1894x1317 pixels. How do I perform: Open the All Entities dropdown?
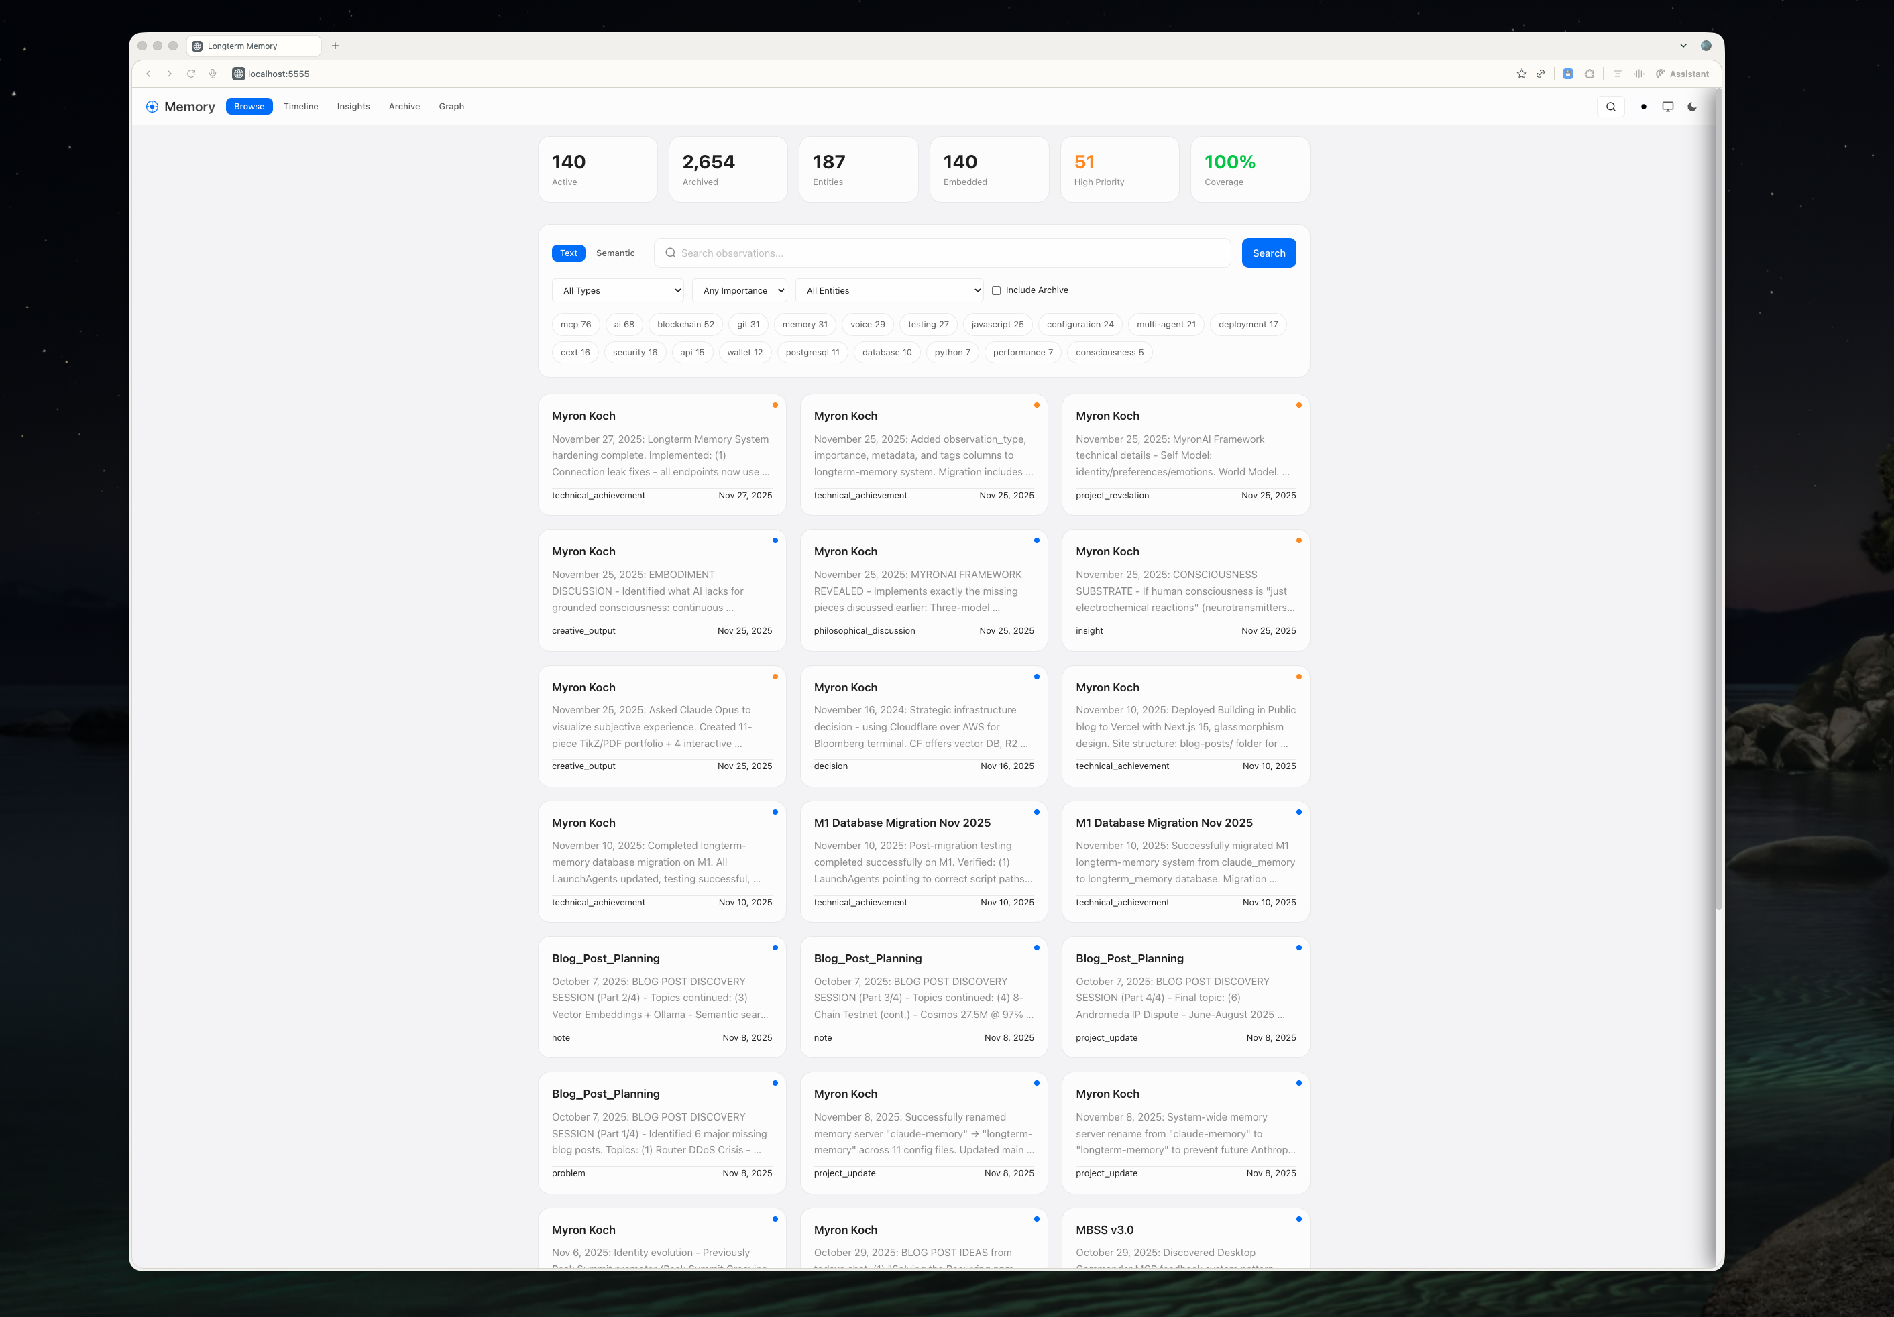889,290
